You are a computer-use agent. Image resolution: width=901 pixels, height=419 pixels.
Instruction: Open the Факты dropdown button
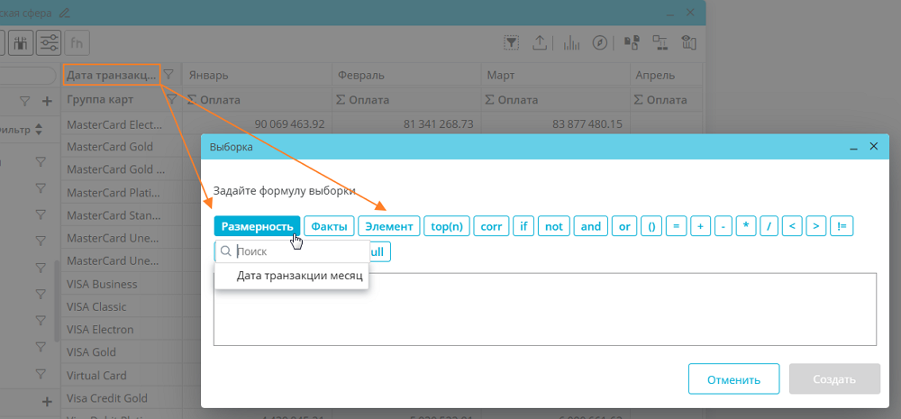pyautogui.click(x=329, y=226)
